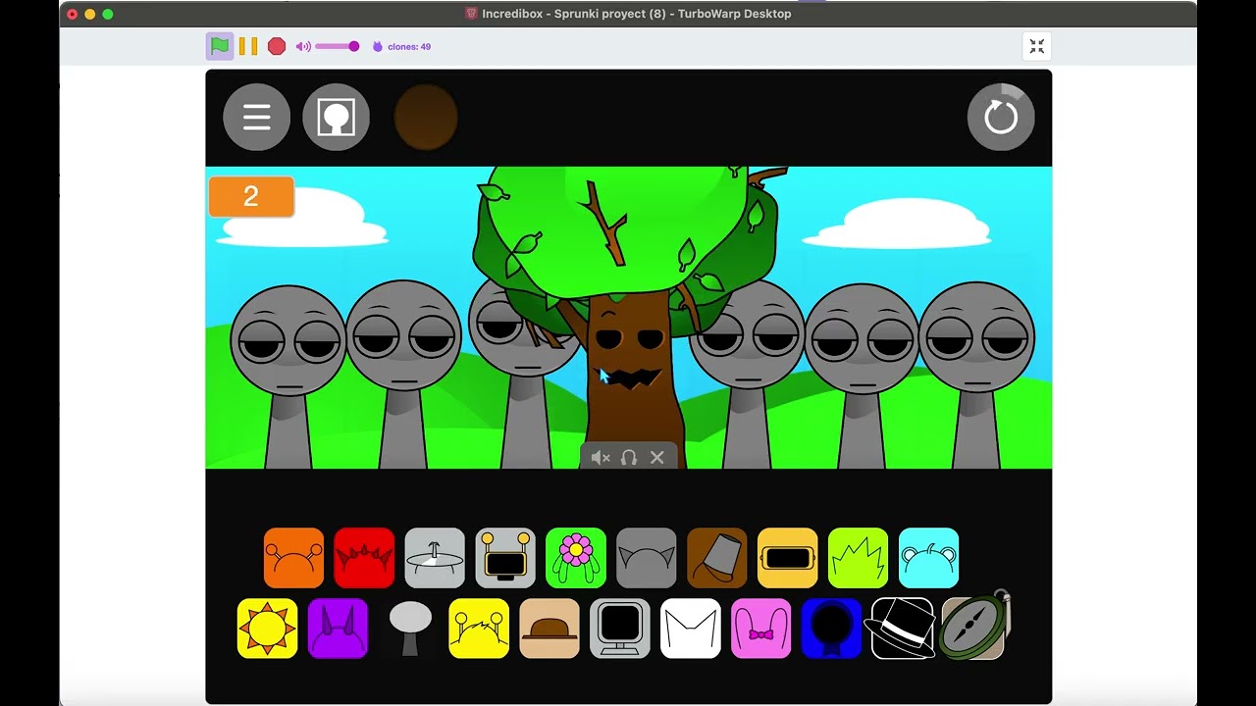
Task: Select the brown bucket character icon
Action: coord(717,558)
